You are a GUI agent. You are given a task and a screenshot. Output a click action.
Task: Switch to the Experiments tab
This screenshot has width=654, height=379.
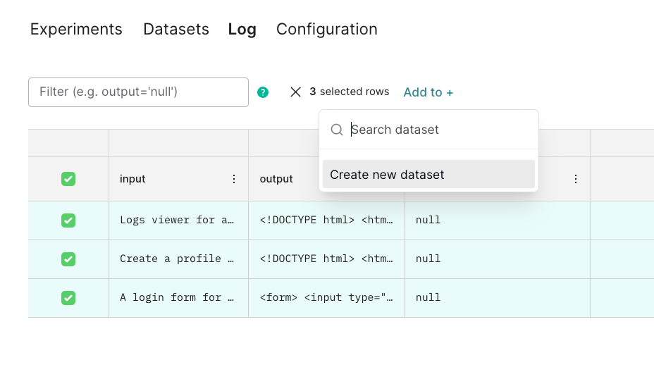(76, 30)
